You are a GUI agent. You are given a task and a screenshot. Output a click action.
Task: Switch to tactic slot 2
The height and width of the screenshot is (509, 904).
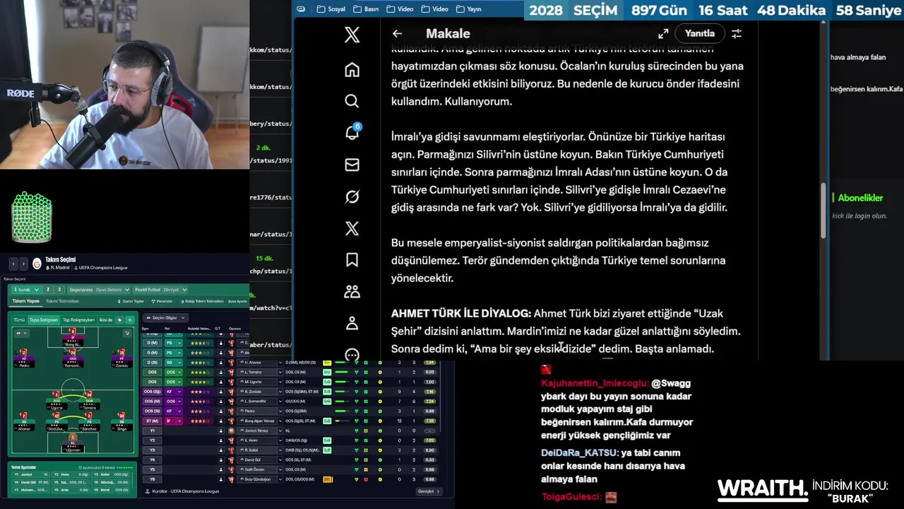[x=48, y=290]
